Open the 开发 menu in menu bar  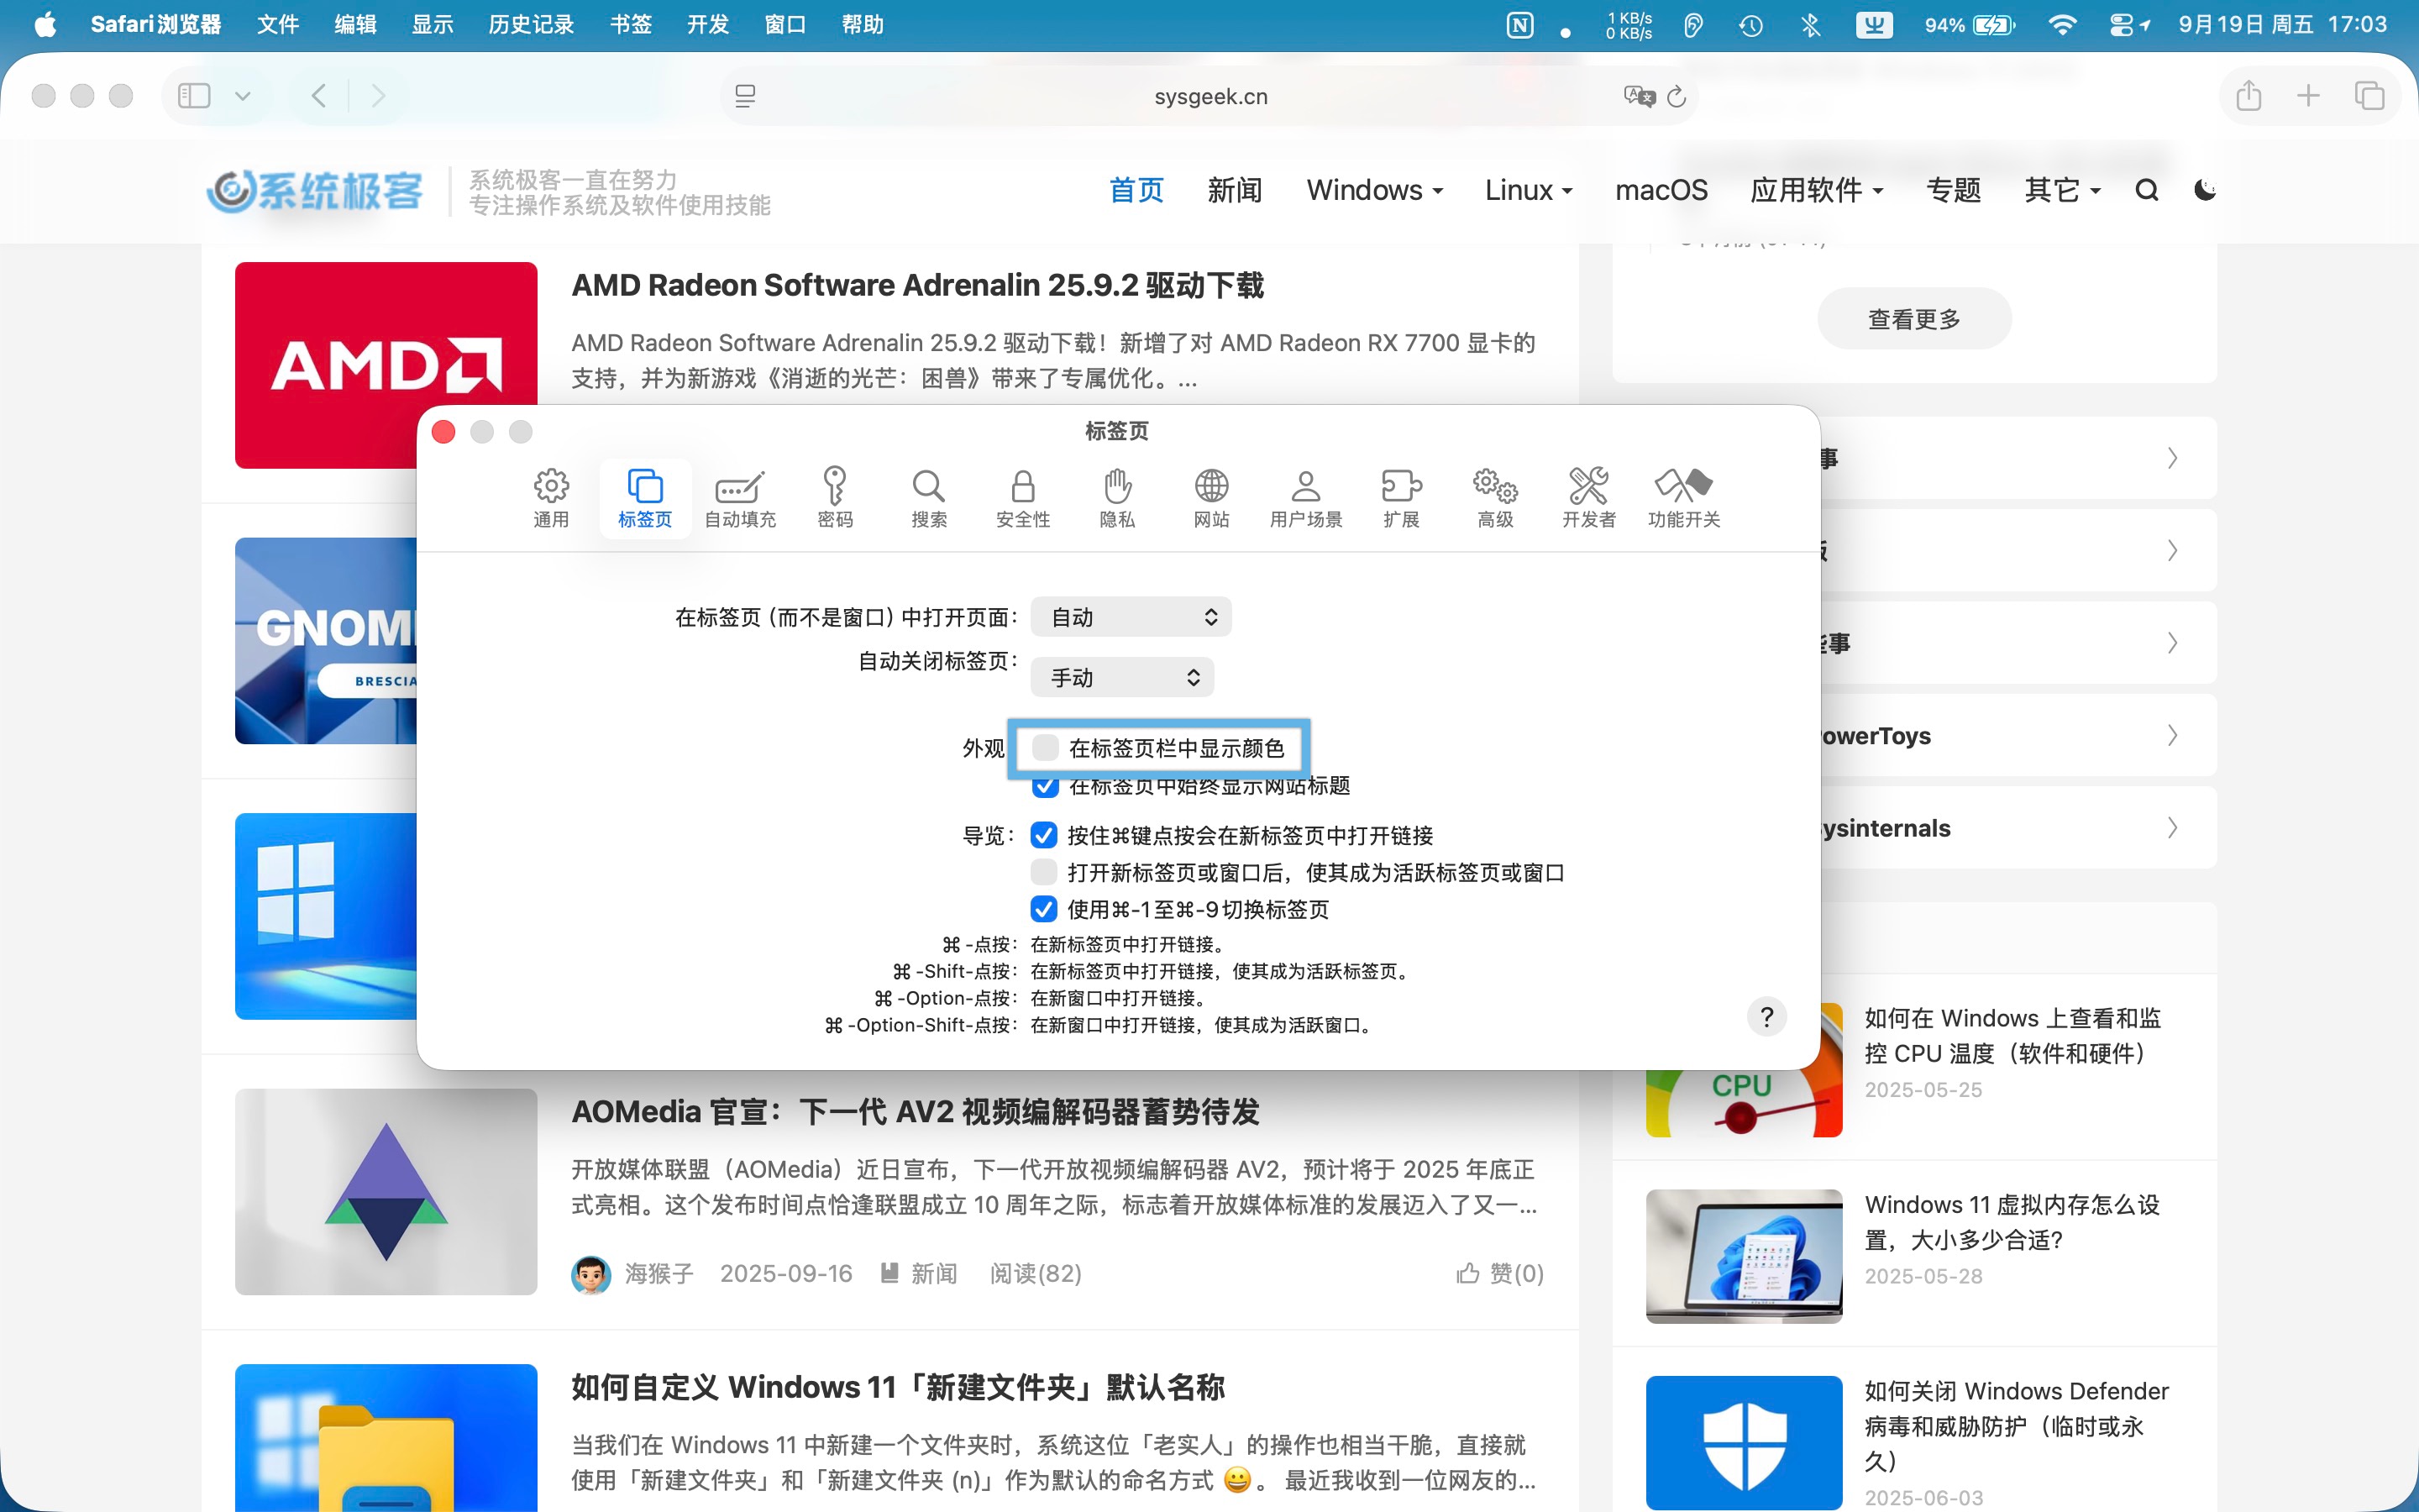tap(708, 25)
